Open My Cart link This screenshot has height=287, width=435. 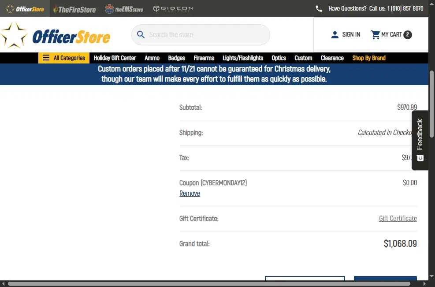pyautogui.click(x=391, y=35)
